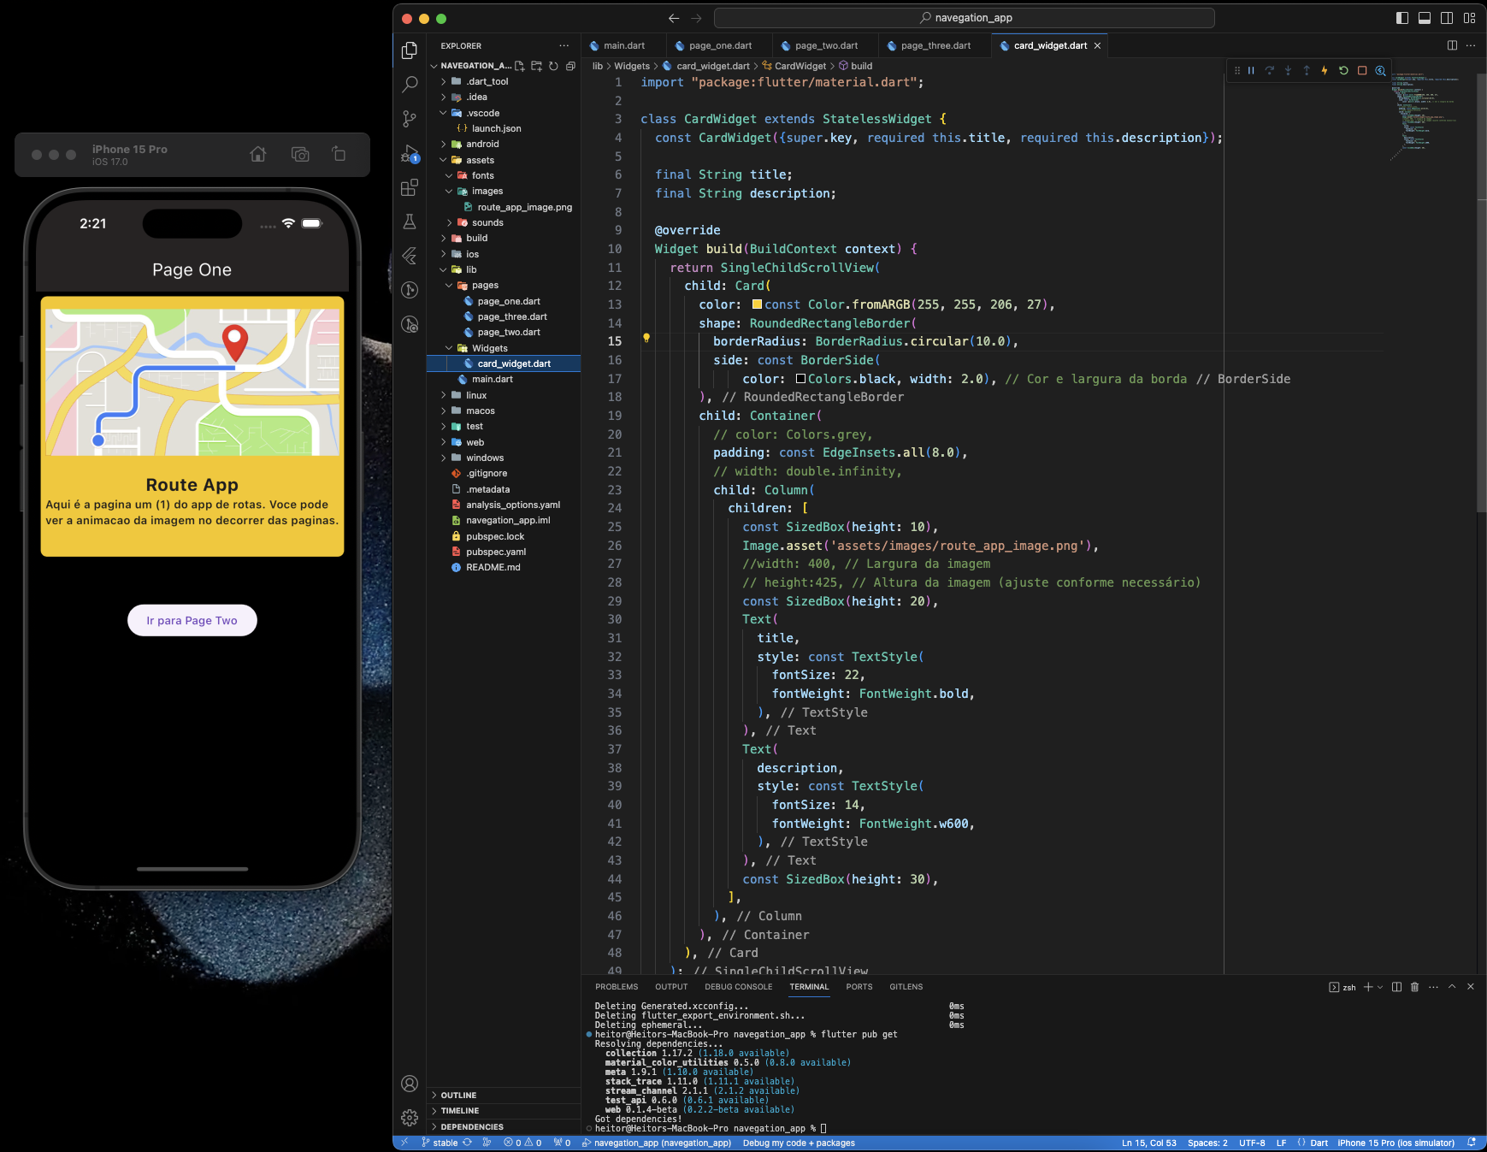
Task: Toggle the Primary Side Bar visibility
Action: click(x=1402, y=17)
